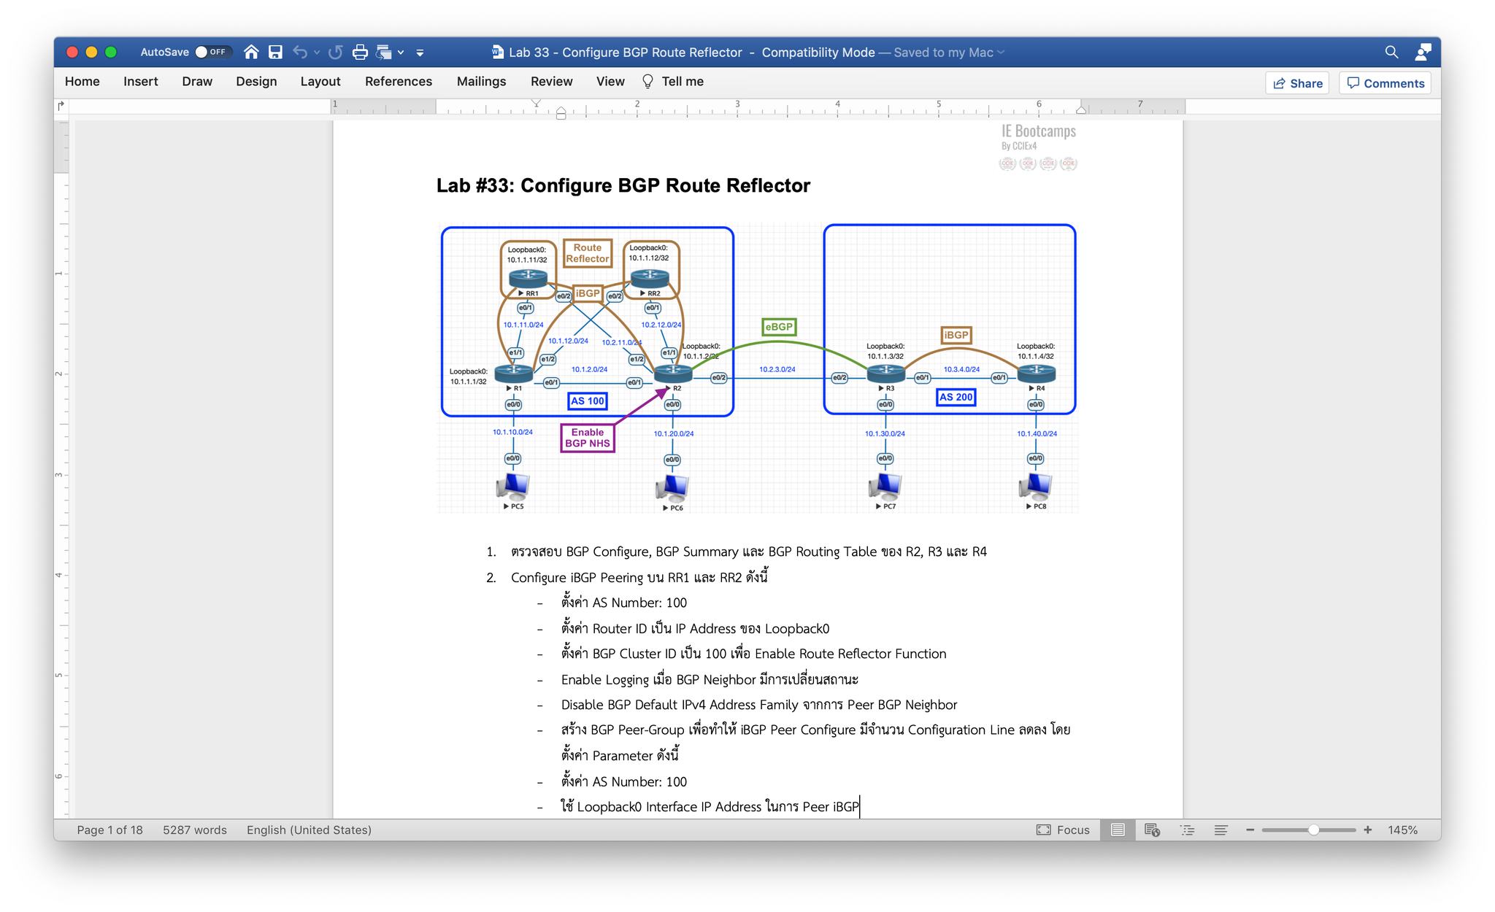Screen dimensions: 1495x912
Task: Switch to the Review tab
Action: point(551,81)
